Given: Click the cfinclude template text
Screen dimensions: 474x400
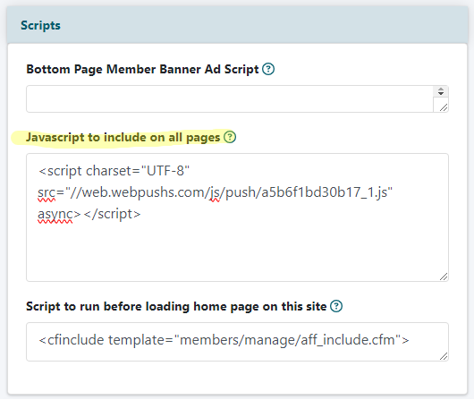Looking at the screenshot, I should point(224,340).
